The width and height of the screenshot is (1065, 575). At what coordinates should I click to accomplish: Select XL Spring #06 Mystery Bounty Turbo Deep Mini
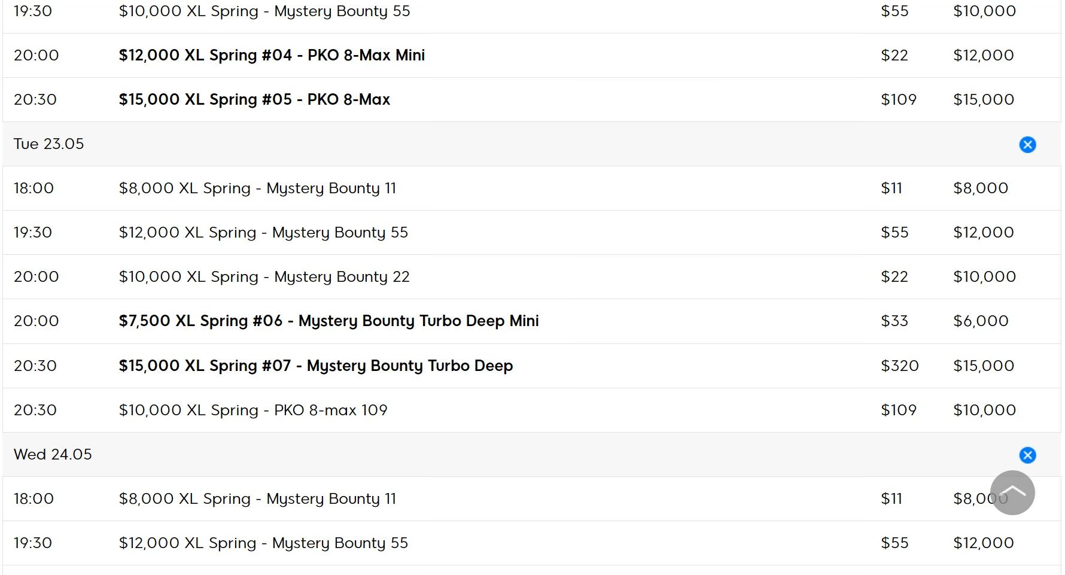pyautogui.click(x=328, y=321)
